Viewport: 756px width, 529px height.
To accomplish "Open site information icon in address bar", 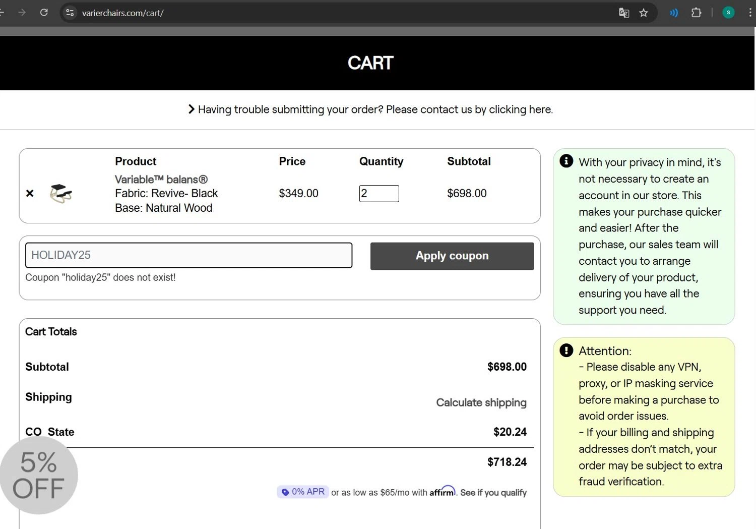I will (x=70, y=13).
